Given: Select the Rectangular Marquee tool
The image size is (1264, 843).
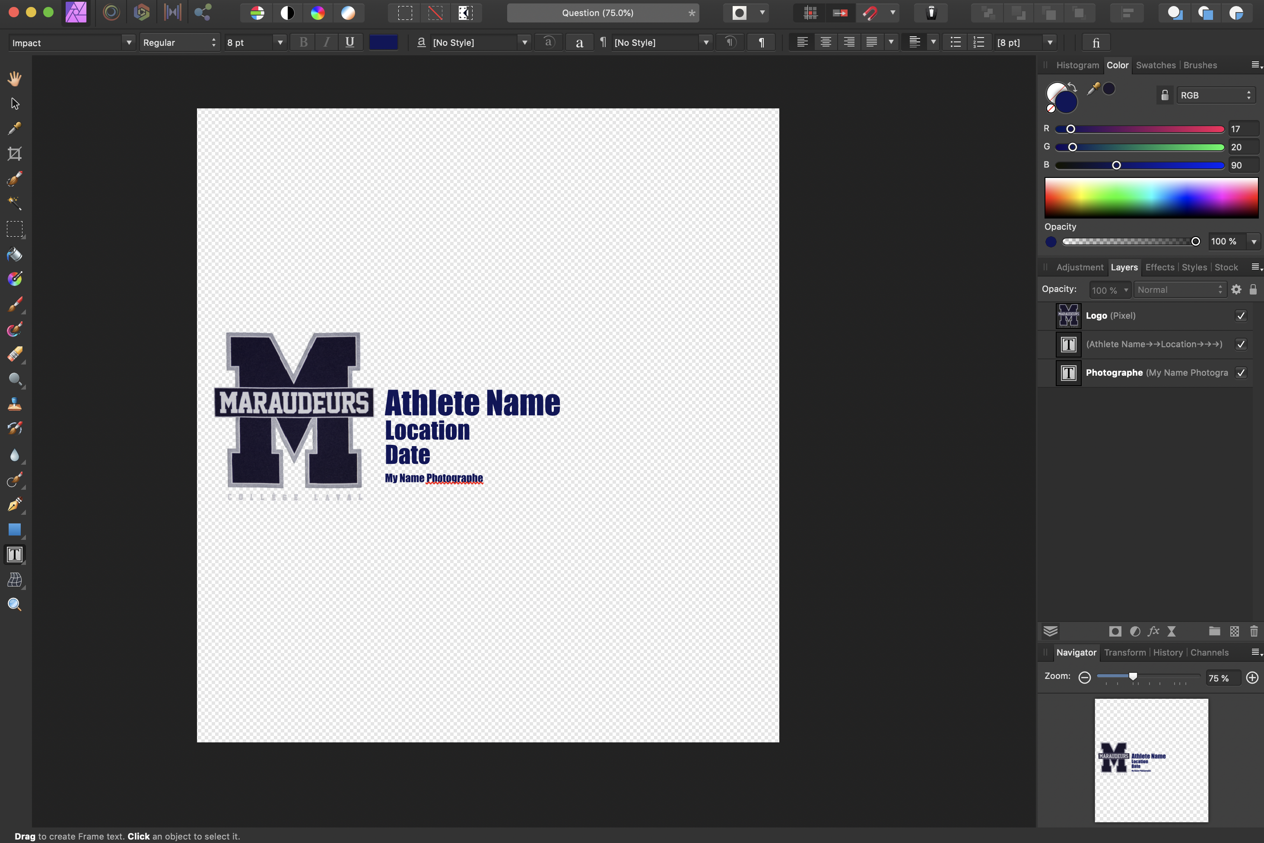Looking at the screenshot, I should coord(15,229).
